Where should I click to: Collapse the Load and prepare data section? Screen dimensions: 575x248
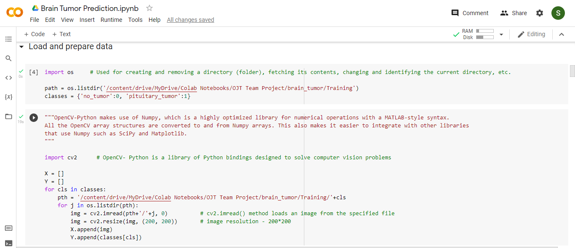(x=21, y=47)
